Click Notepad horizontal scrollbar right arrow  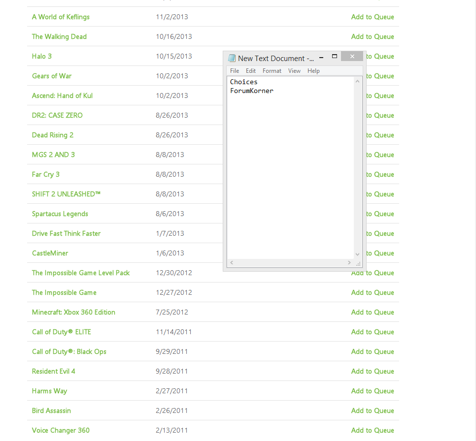349,263
